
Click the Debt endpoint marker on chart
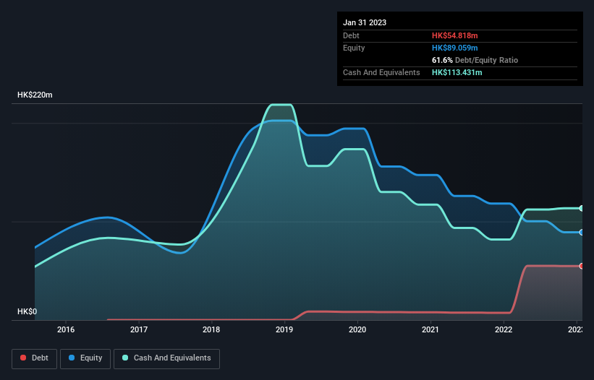582,266
